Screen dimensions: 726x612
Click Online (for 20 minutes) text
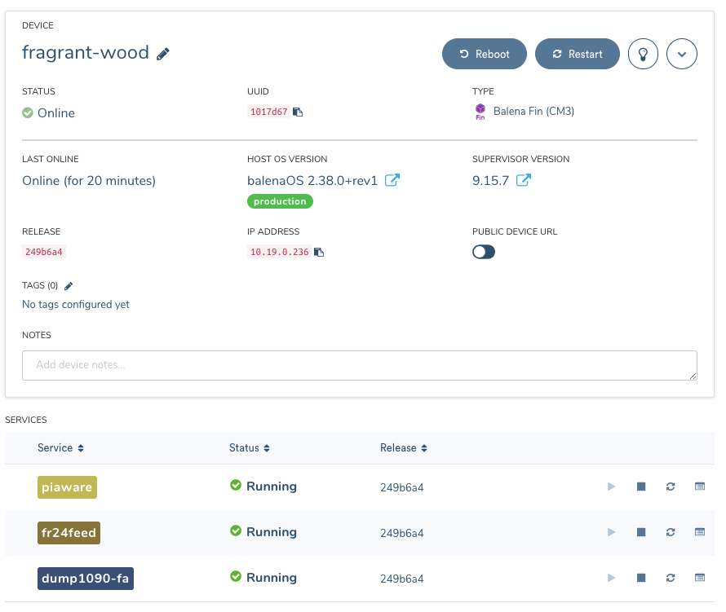click(89, 180)
